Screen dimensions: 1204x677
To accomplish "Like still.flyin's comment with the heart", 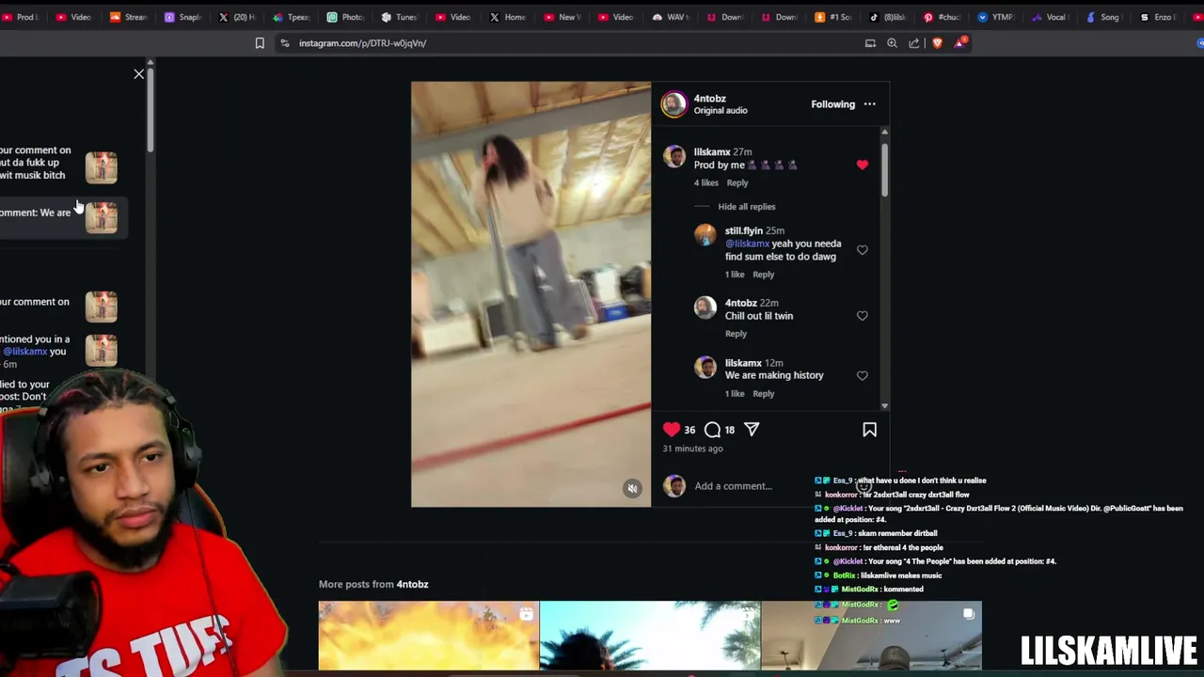I will [862, 250].
